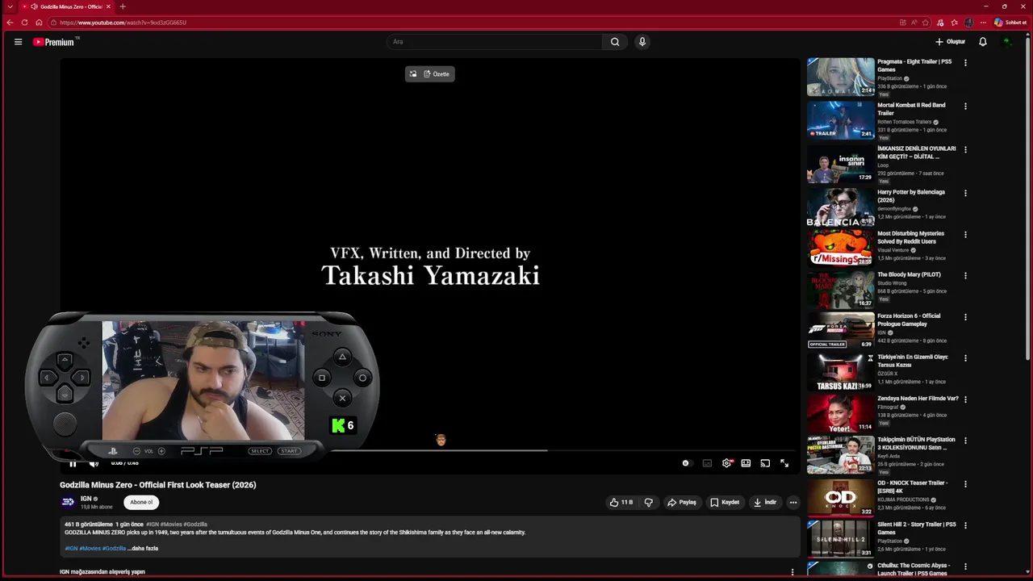Open a new browser tab
1033x581 pixels.
(x=123, y=6)
